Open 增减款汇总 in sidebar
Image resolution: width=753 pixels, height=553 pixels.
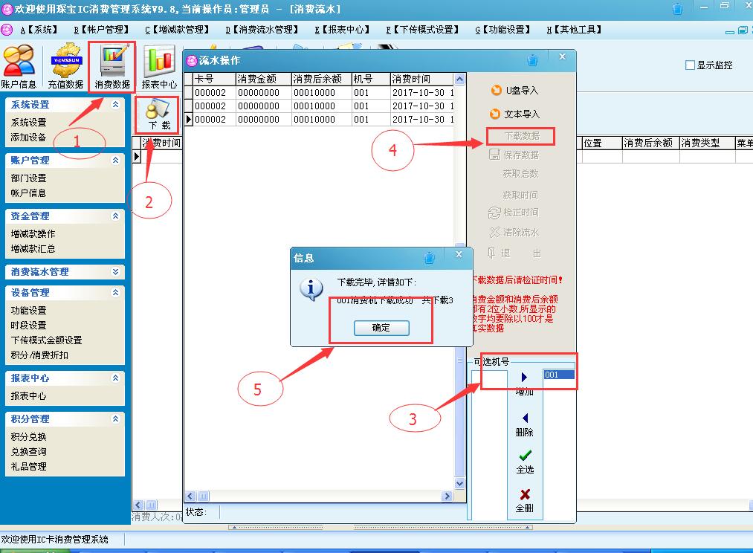tap(33, 249)
